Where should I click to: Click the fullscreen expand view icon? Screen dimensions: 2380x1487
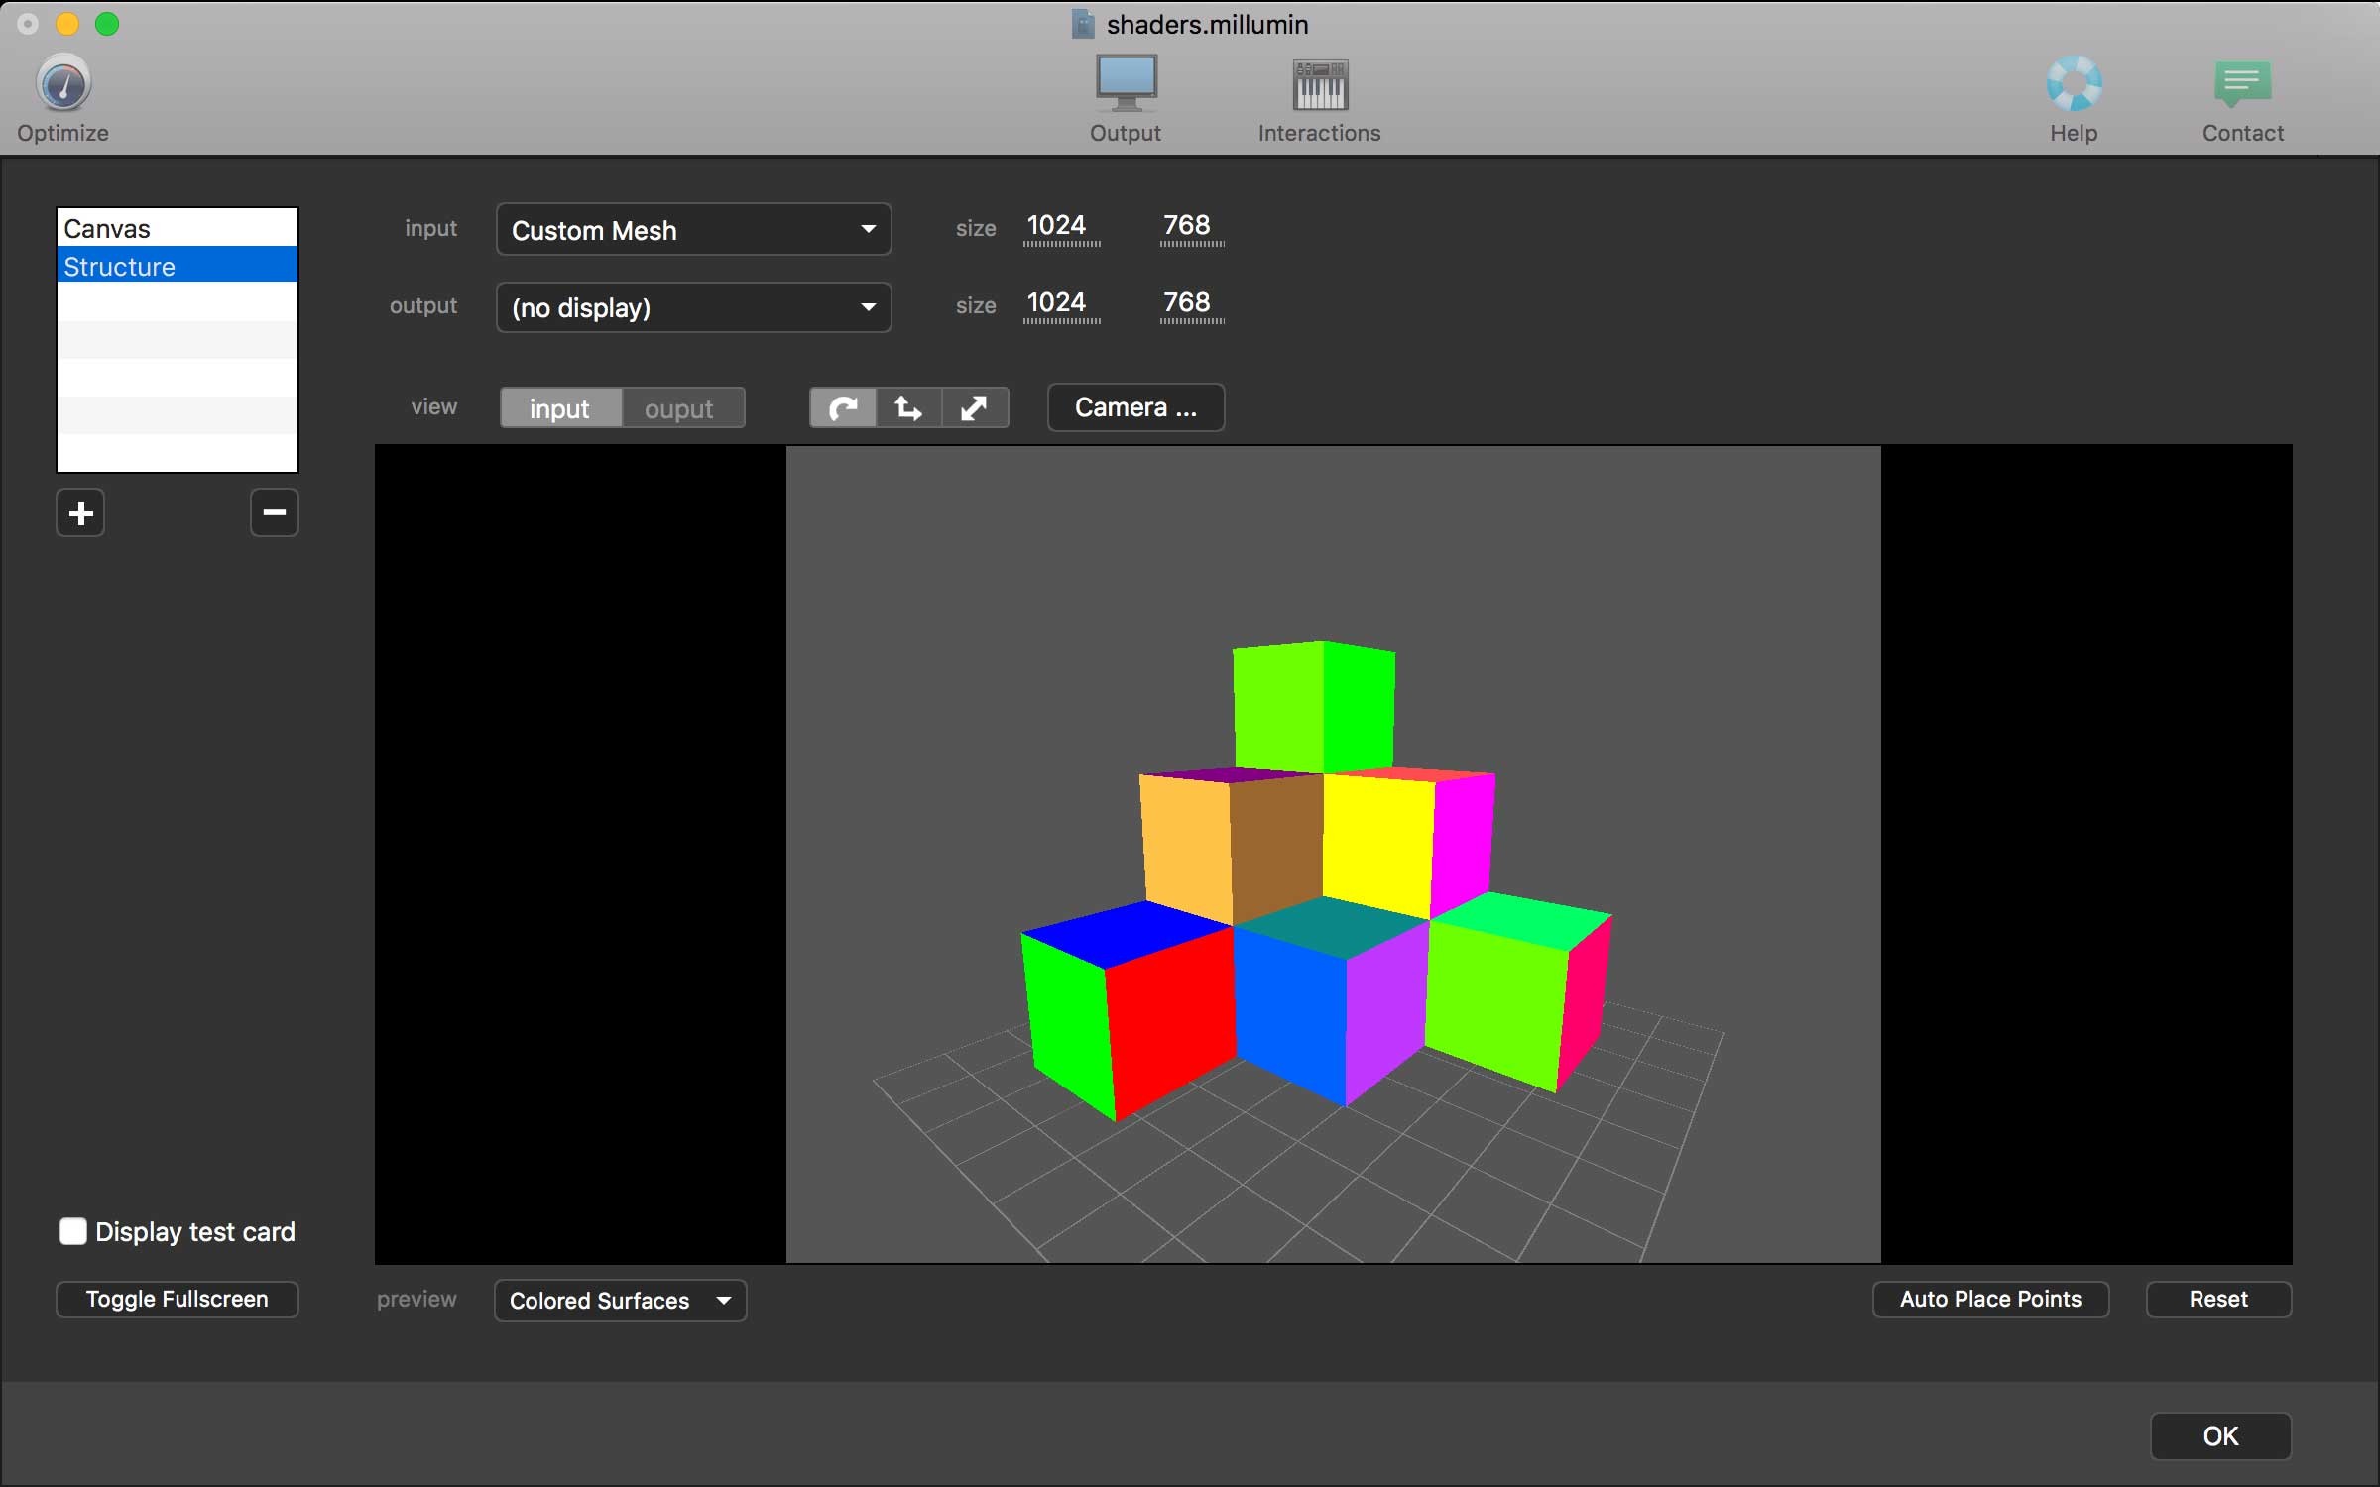973,406
